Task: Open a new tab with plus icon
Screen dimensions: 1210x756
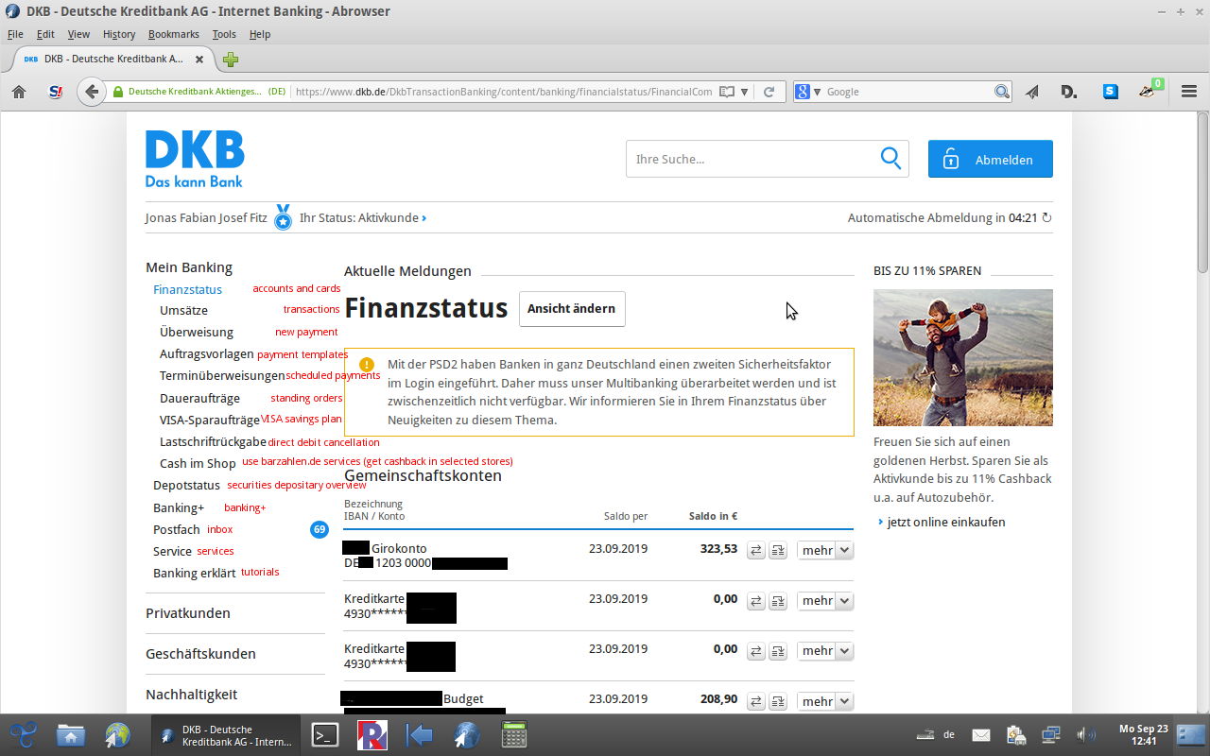Action: 231,60
